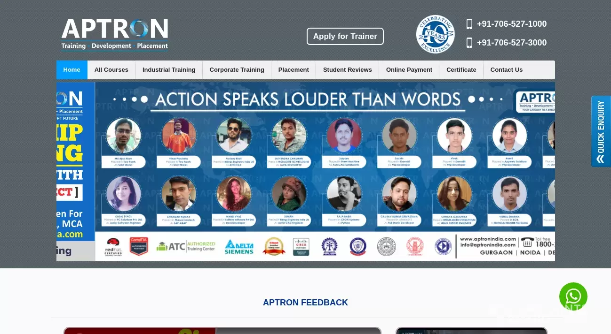Open the Student Reviews page
Screen dimensions: 611x334
pos(348,70)
